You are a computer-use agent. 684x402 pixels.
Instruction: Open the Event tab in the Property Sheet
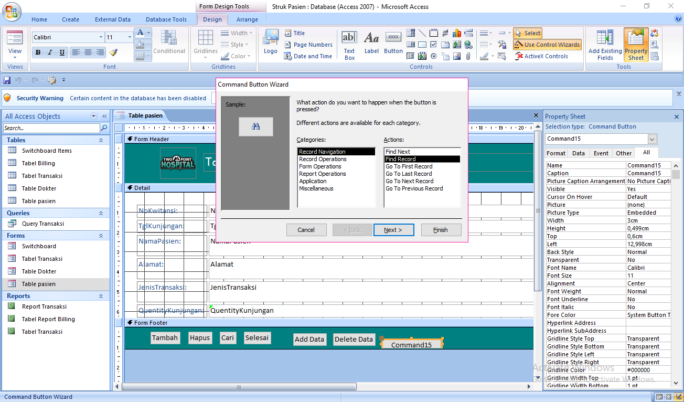click(601, 153)
